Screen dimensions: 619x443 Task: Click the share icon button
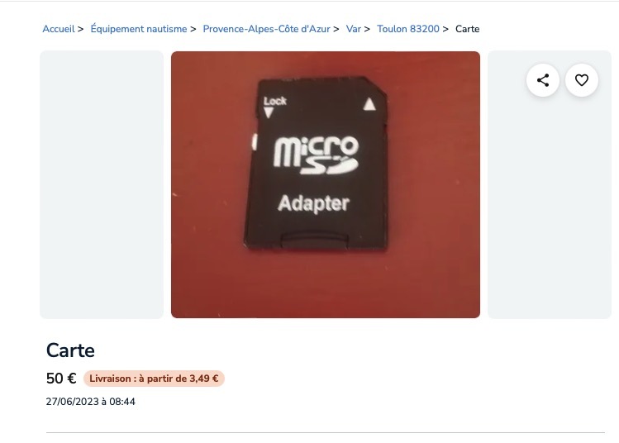pos(543,80)
